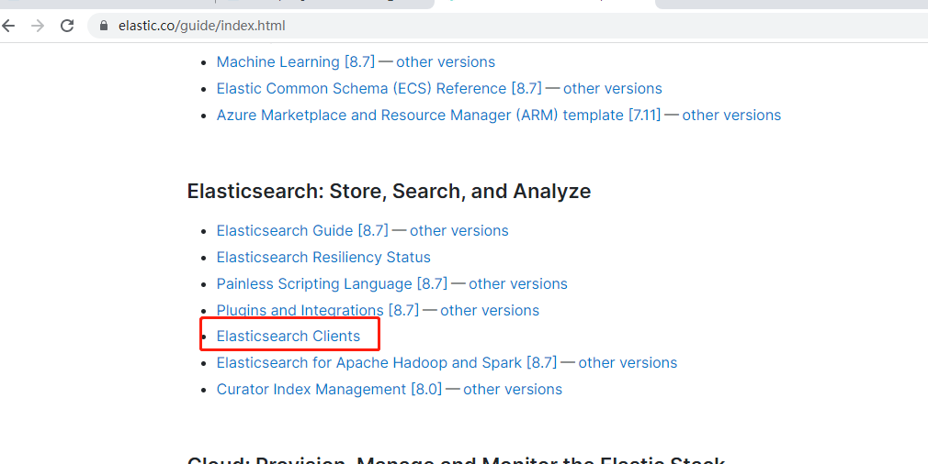
Task: Reload the page with refresh icon
Action: [x=66, y=26]
